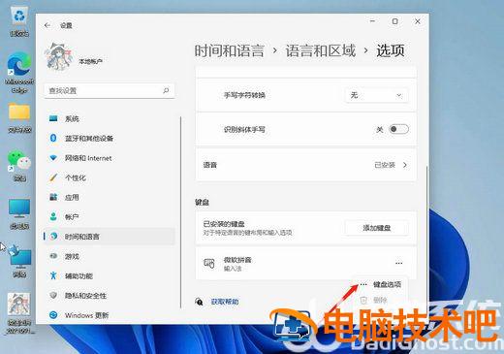Click the 已安装的键盘 heading text
The image size is (504, 354).
tap(224, 224)
